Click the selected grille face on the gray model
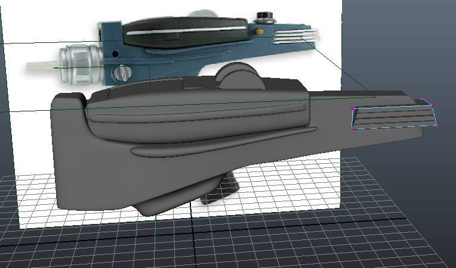This screenshot has height=268, width=456. [394, 117]
